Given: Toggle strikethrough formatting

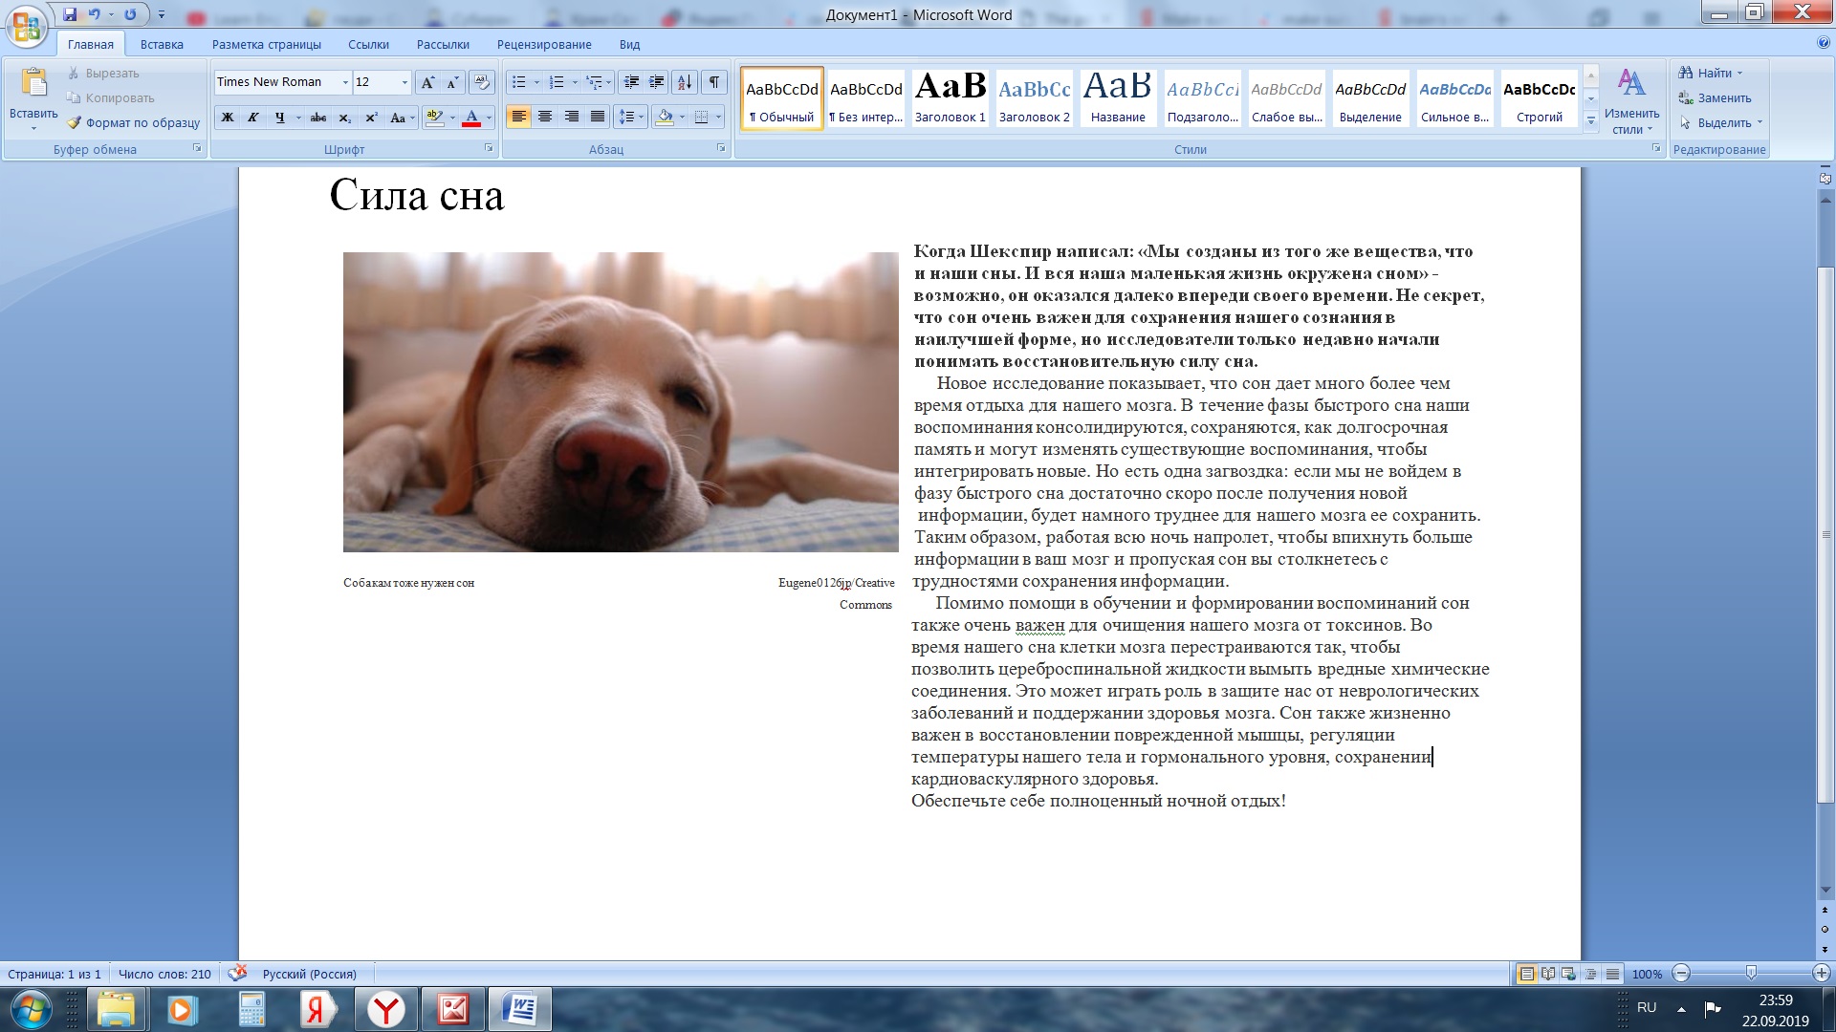Looking at the screenshot, I should (x=318, y=118).
